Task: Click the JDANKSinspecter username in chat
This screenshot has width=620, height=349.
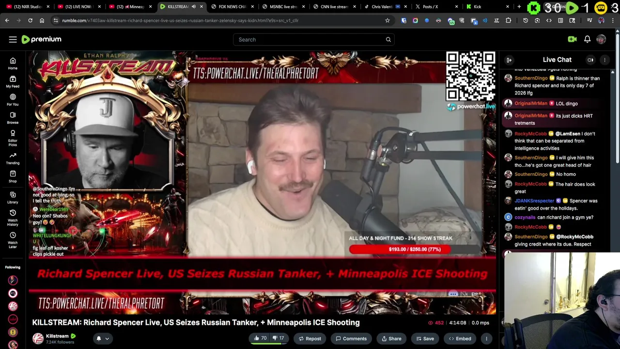Action: (534, 201)
